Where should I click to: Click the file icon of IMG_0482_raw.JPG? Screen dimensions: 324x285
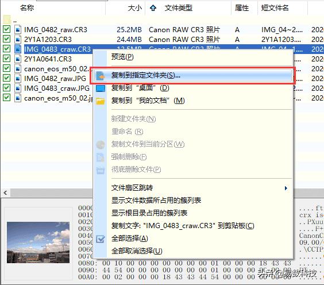[18, 78]
